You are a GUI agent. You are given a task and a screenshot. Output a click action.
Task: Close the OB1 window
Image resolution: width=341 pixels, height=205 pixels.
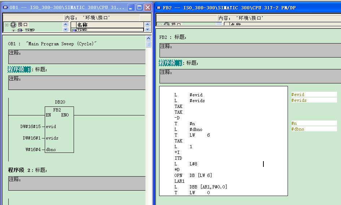(148, 8)
